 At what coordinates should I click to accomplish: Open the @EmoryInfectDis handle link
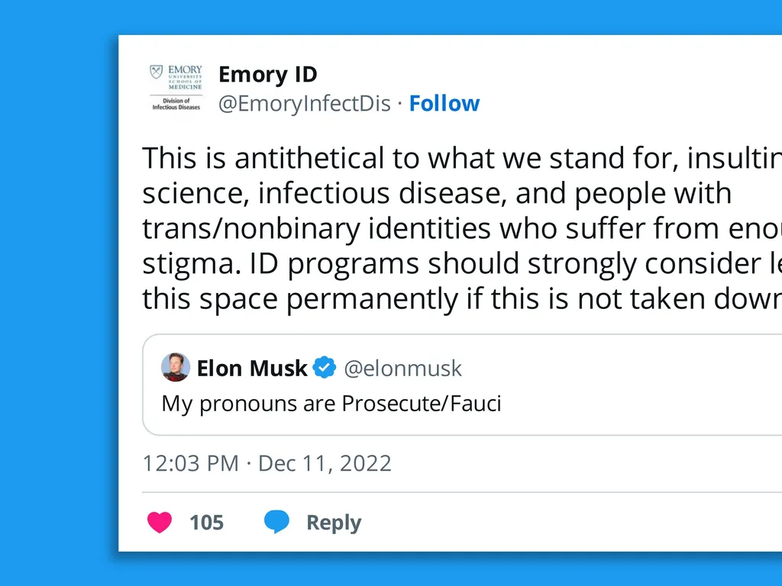point(305,104)
